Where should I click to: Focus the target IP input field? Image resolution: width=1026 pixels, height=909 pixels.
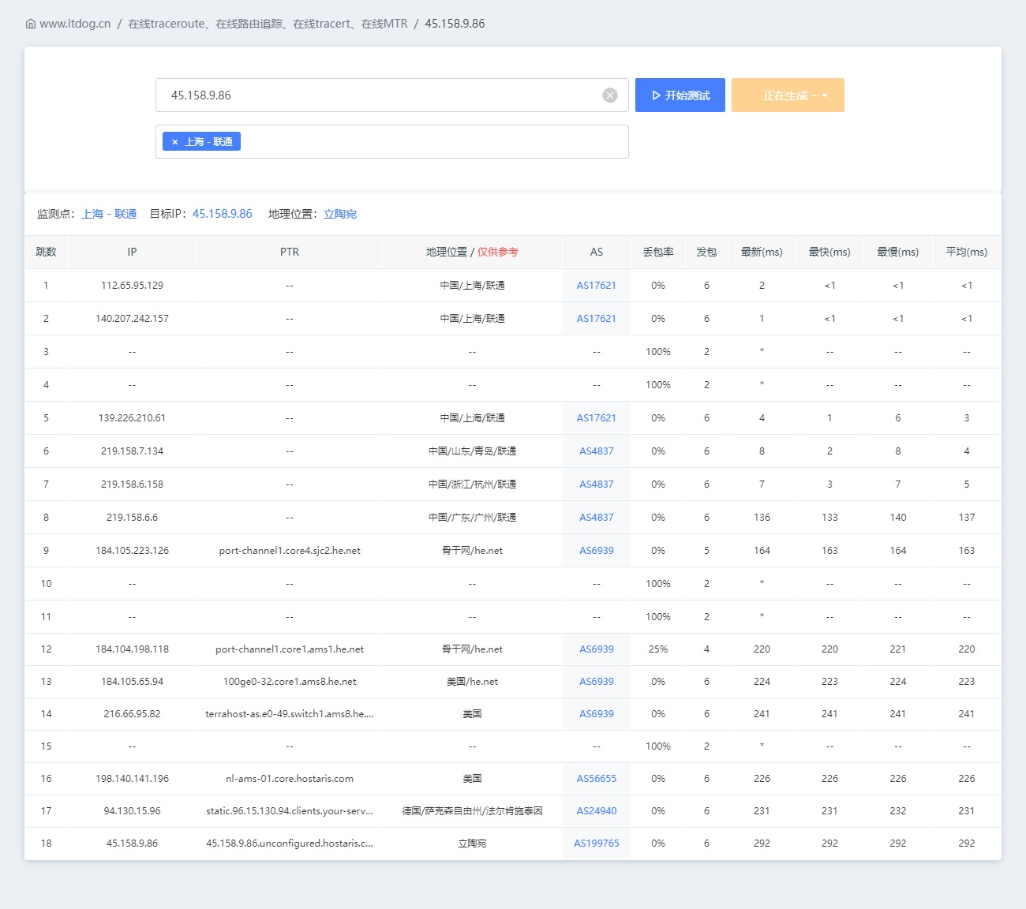[x=392, y=95]
